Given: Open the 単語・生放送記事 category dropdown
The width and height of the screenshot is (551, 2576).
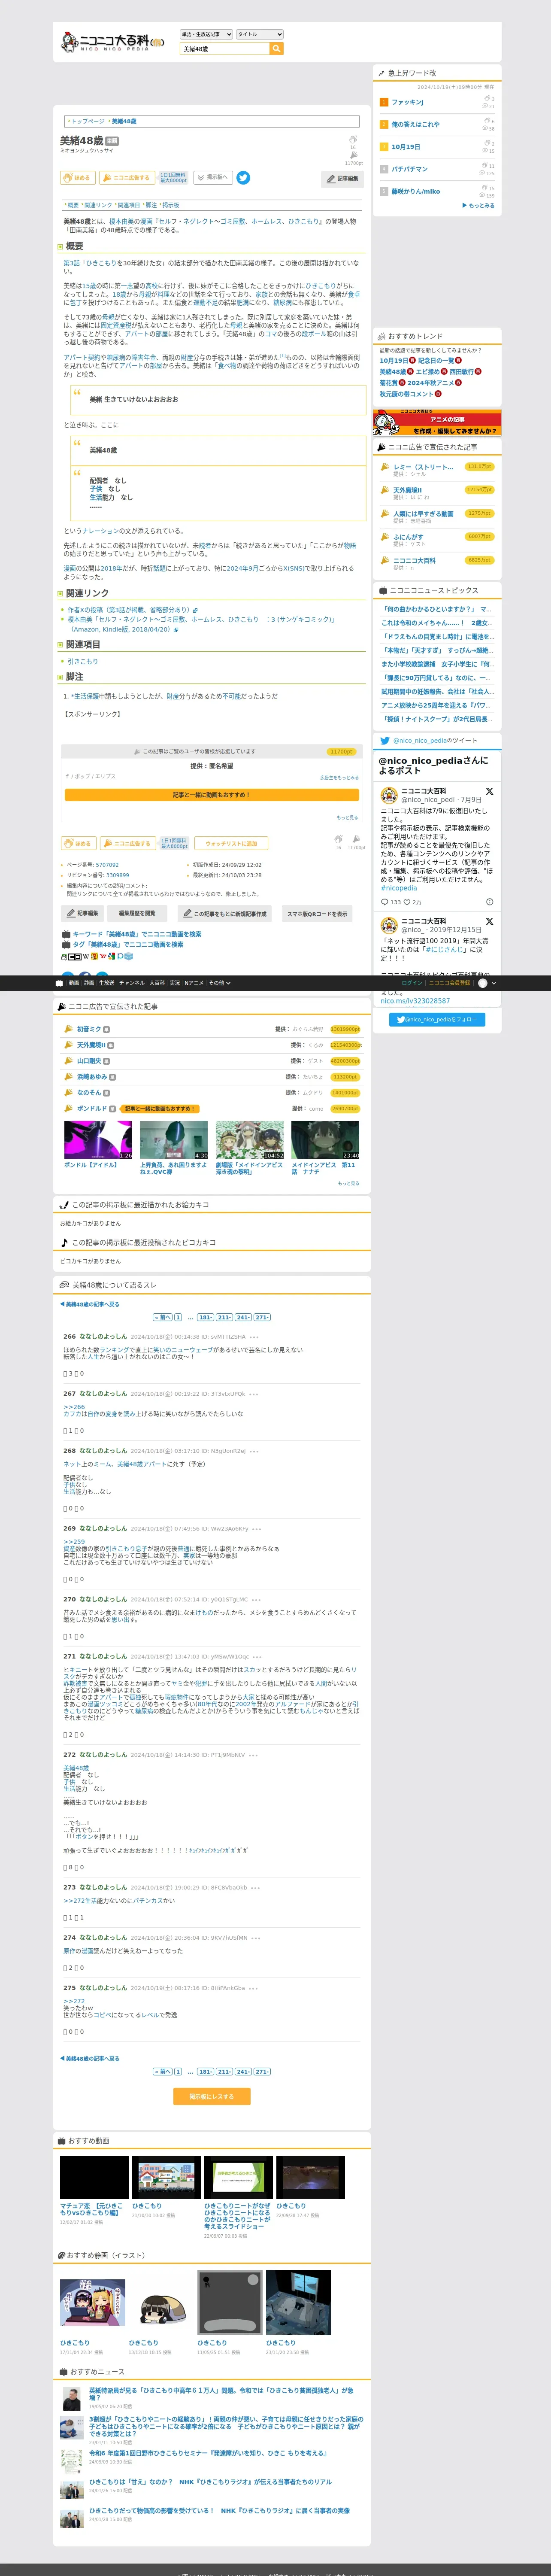Looking at the screenshot, I should [x=205, y=34].
